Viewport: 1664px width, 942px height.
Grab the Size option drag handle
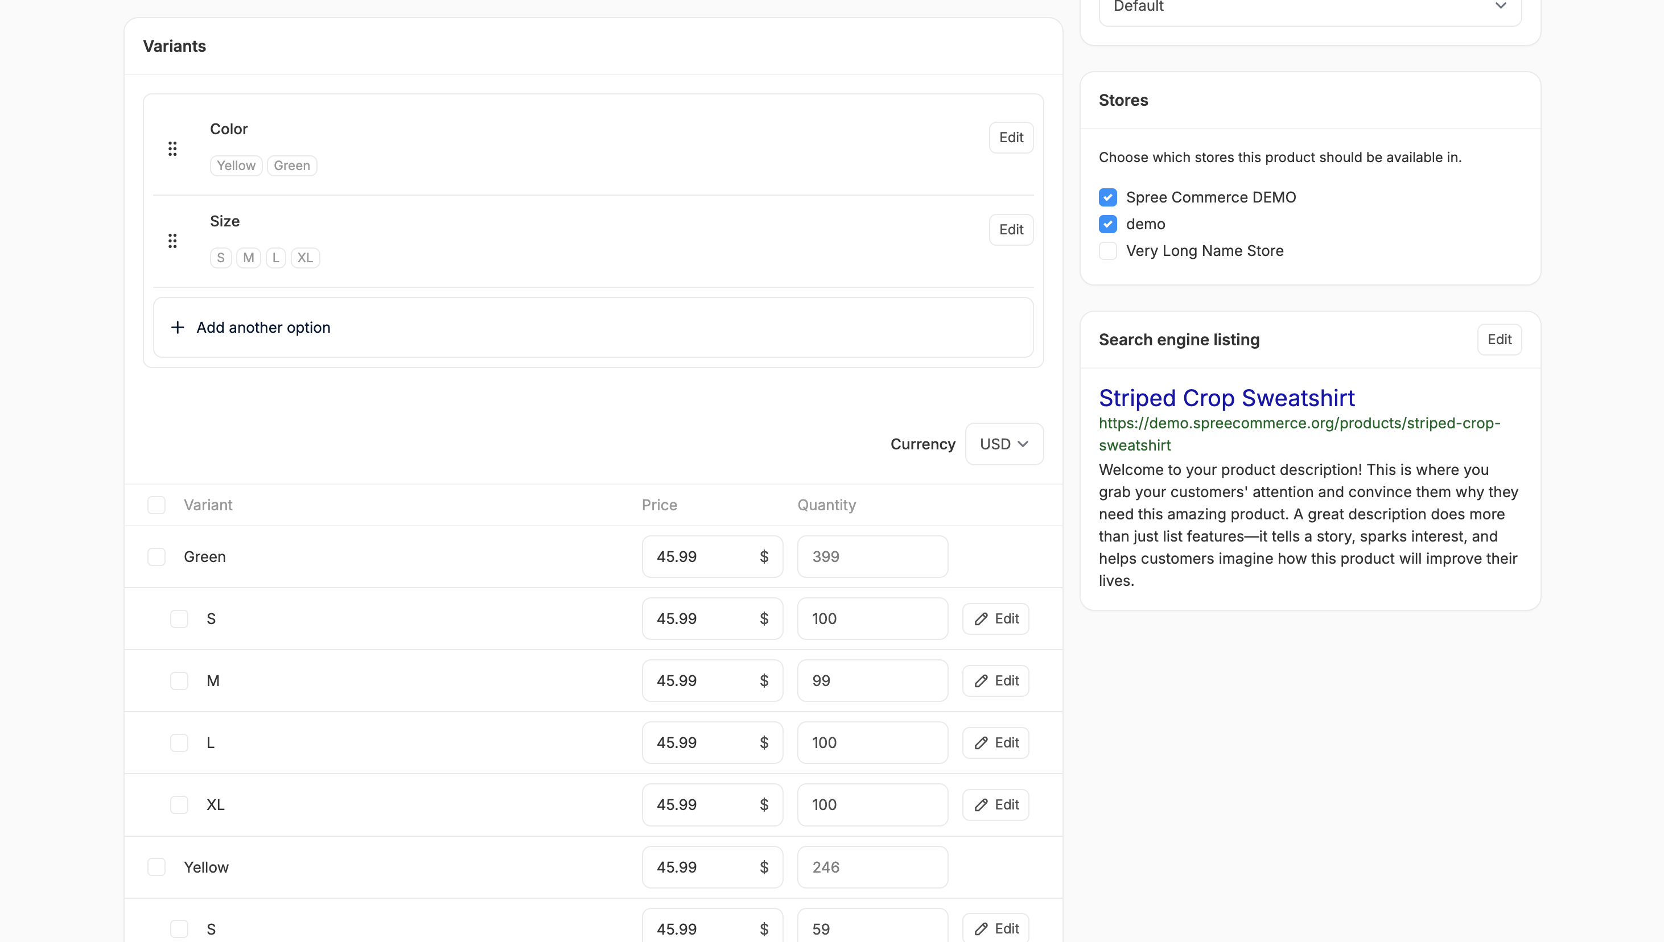point(172,241)
